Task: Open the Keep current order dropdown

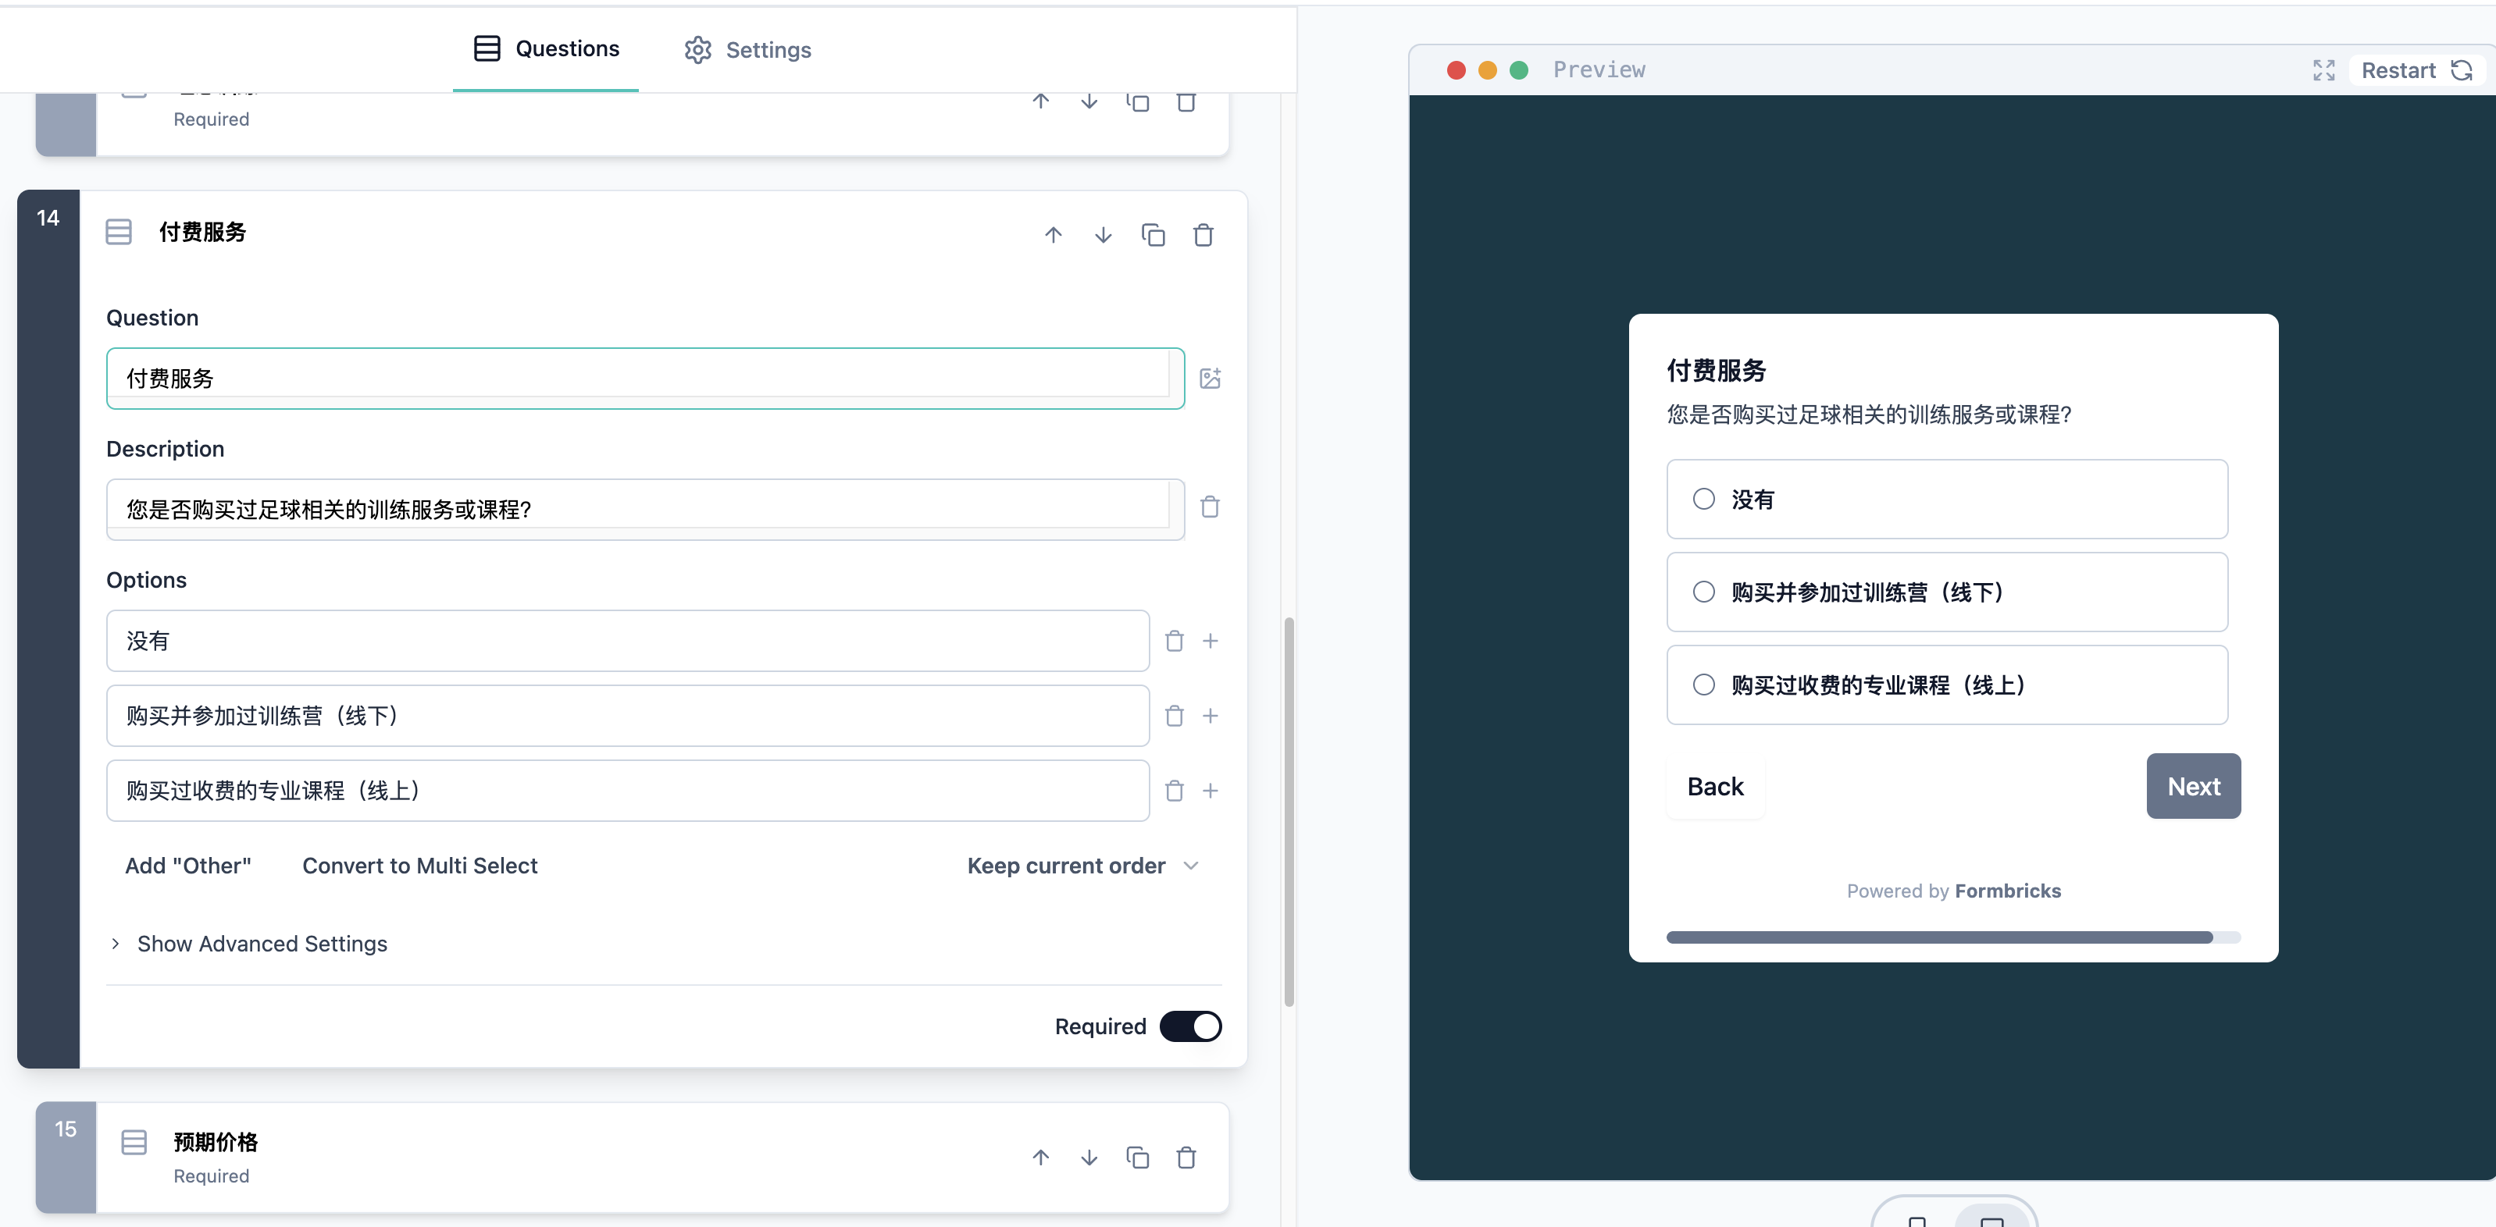Action: (1082, 866)
